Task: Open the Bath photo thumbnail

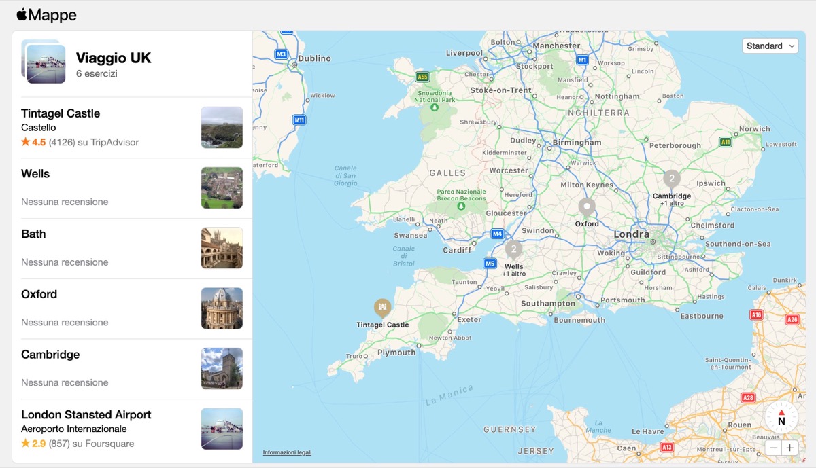Action: click(x=222, y=248)
